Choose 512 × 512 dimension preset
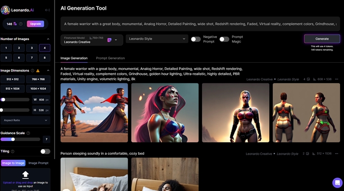 coord(12,79)
